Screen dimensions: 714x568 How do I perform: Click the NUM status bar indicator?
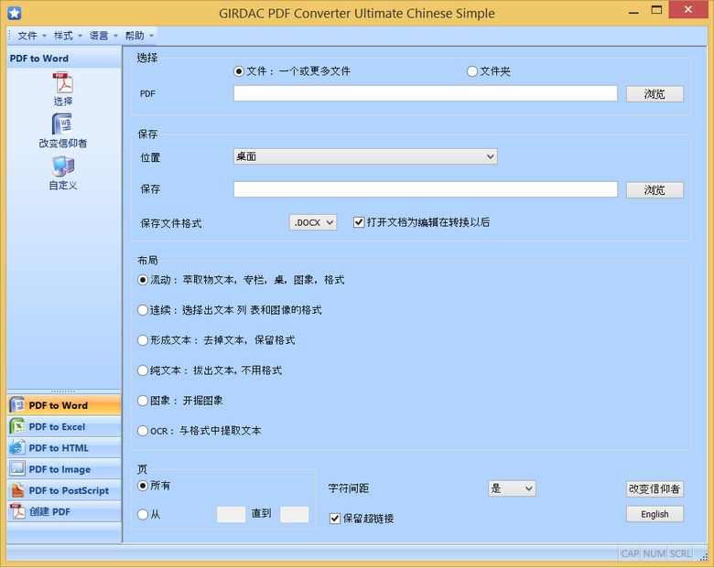tap(654, 553)
